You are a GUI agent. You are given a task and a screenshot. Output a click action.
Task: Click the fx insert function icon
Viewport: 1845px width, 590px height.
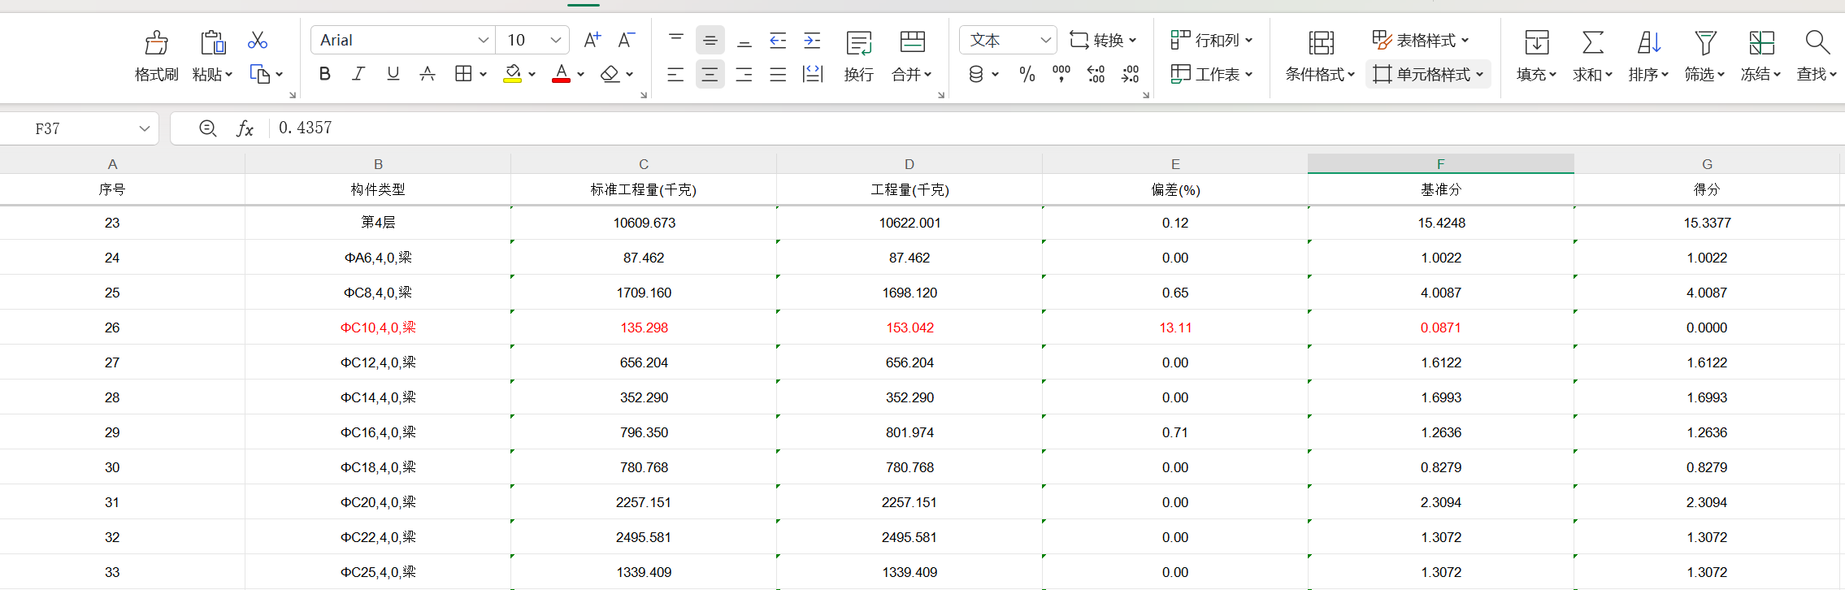coord(245,128)
